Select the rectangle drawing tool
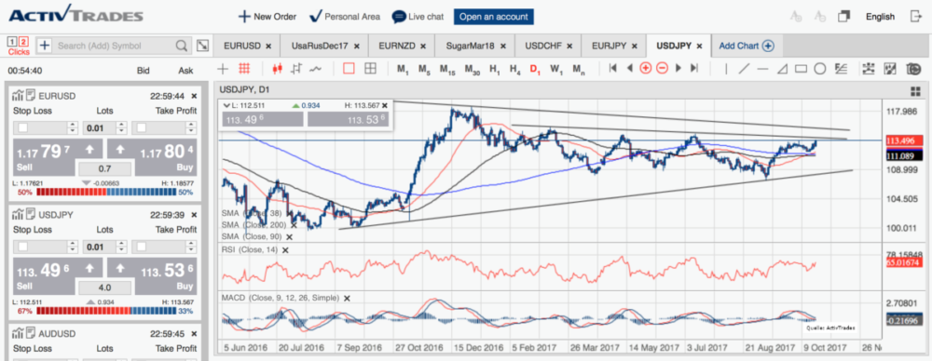 pos(801,69)
